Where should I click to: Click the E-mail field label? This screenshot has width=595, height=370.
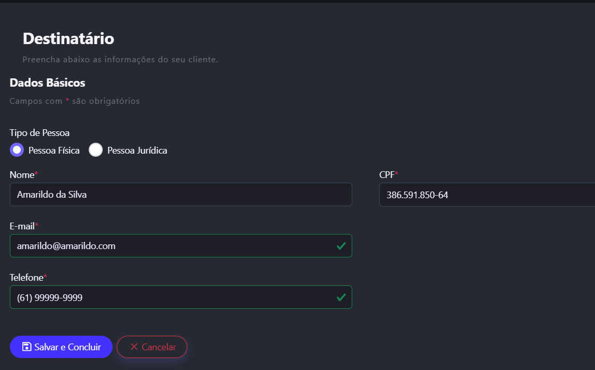tap(22, 226)
